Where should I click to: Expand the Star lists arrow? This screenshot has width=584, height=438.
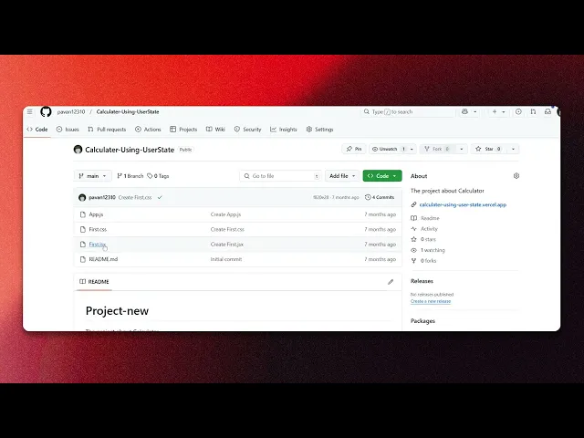click(513, 149)
